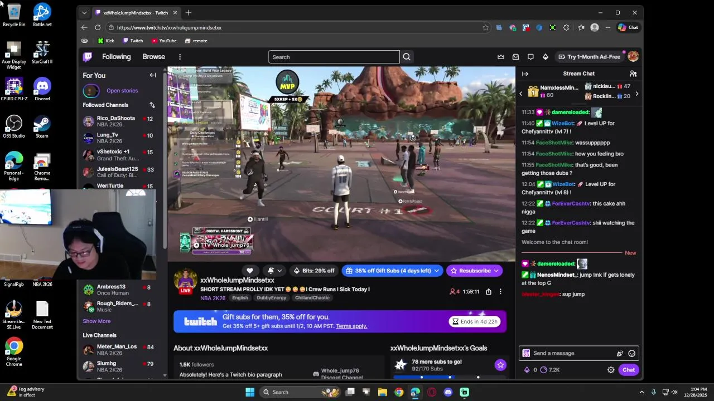Screen dimensions: 714x401
Task: Click the browser address bar URL
Action: tap(169, 27)
